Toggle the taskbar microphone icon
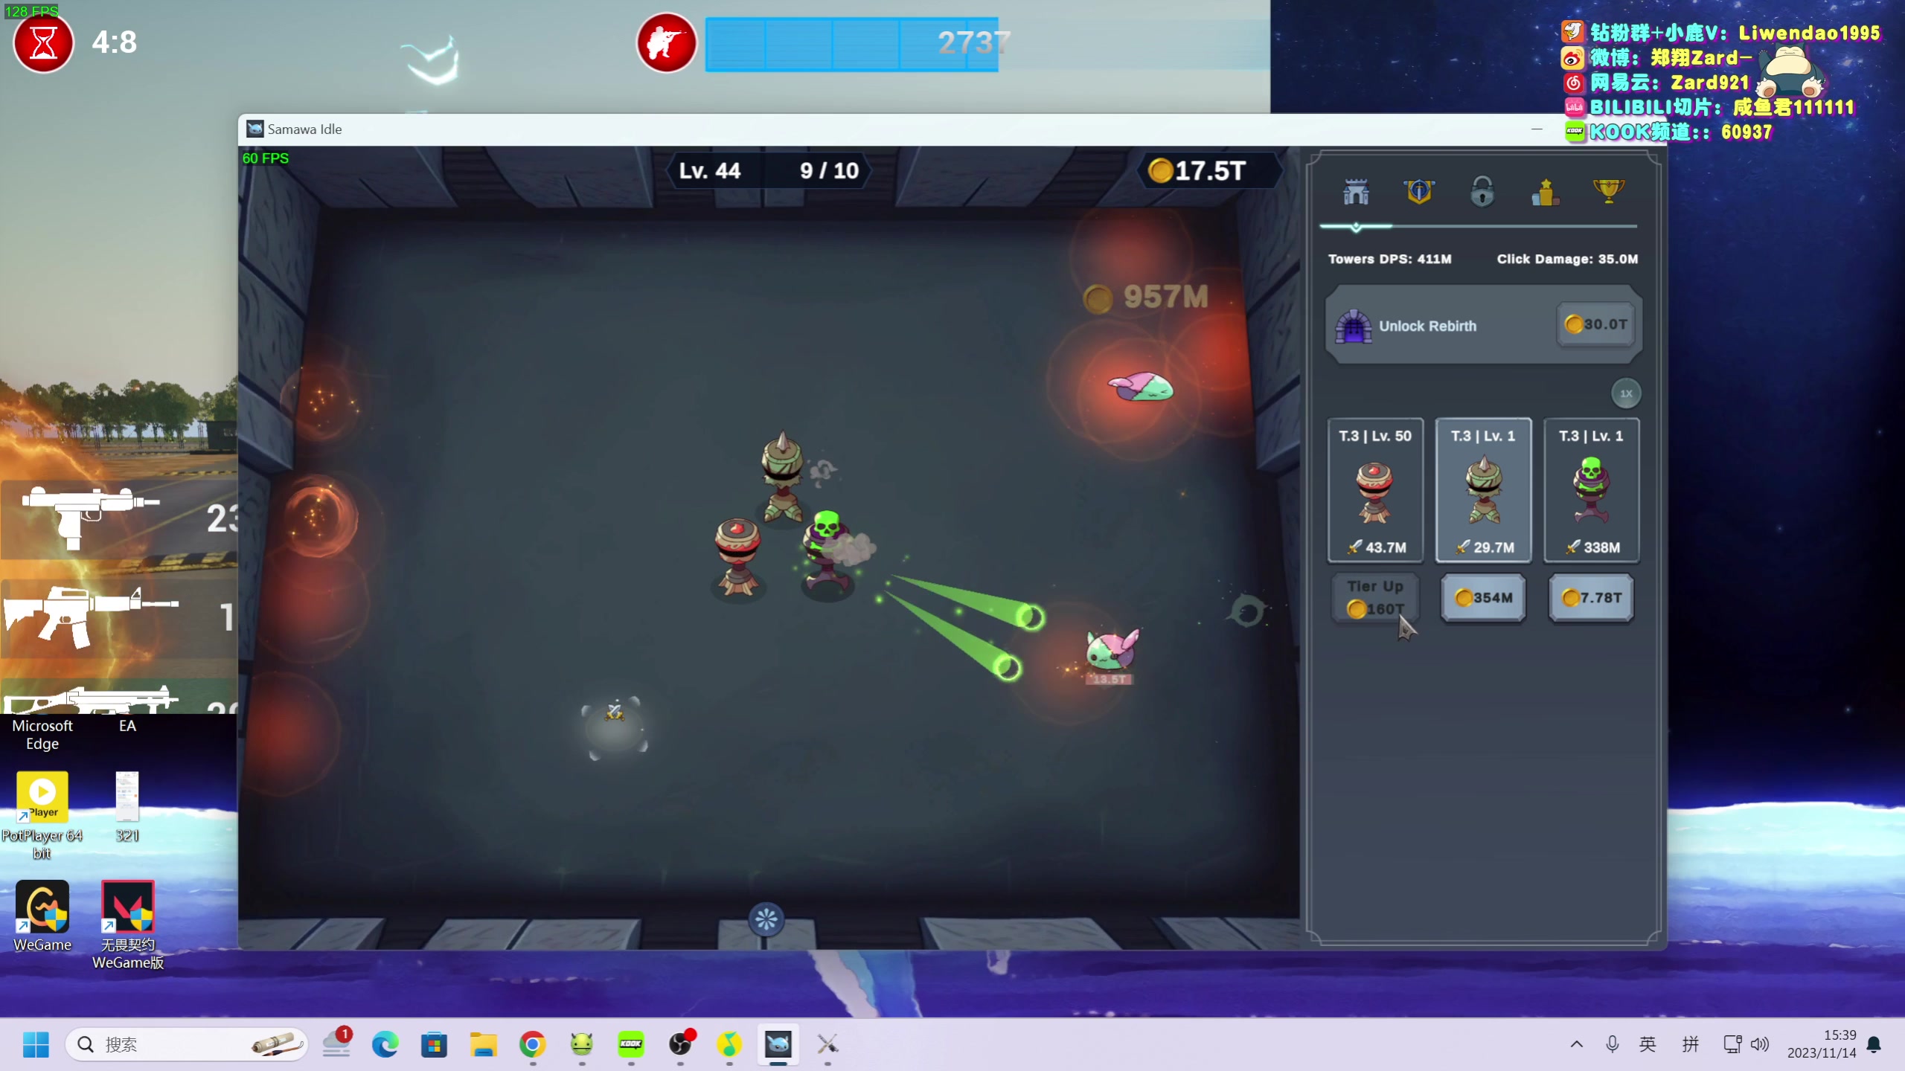Image resolution: width=1905 pixels, height=1071 pixels. pos(1612,1044)
